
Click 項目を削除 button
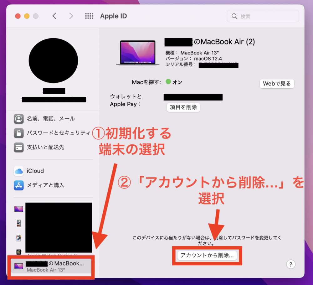click(x=183, y=107)
